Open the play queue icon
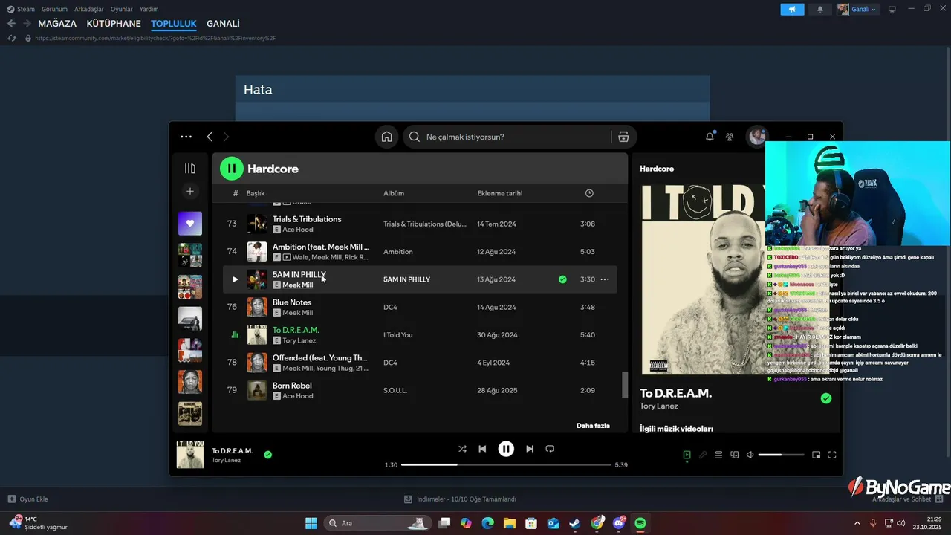 point(718,455)
